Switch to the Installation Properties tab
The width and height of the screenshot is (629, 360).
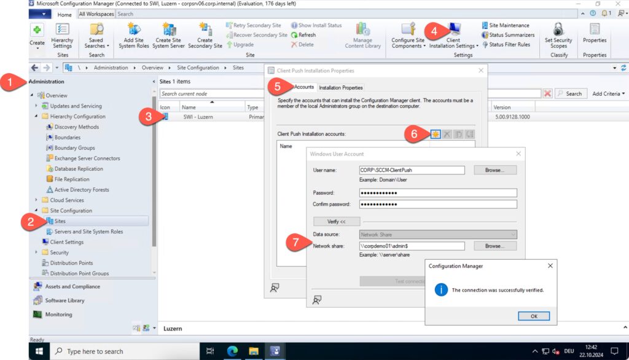tap(341, 87)
